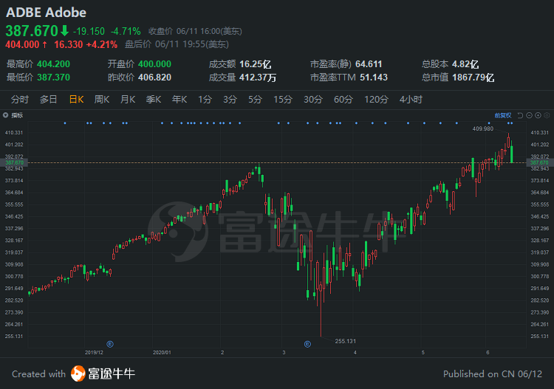Click the 富途牛牛 logo in footer
The width and height of the screenshot is (554, 389).
click(103, 373)
